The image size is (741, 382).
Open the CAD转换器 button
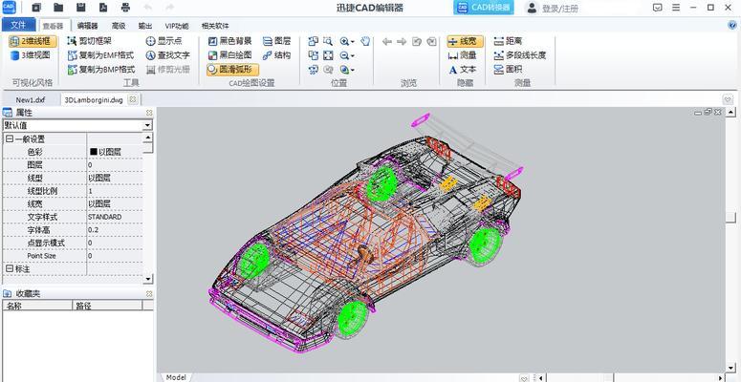(x=484, y=8)
